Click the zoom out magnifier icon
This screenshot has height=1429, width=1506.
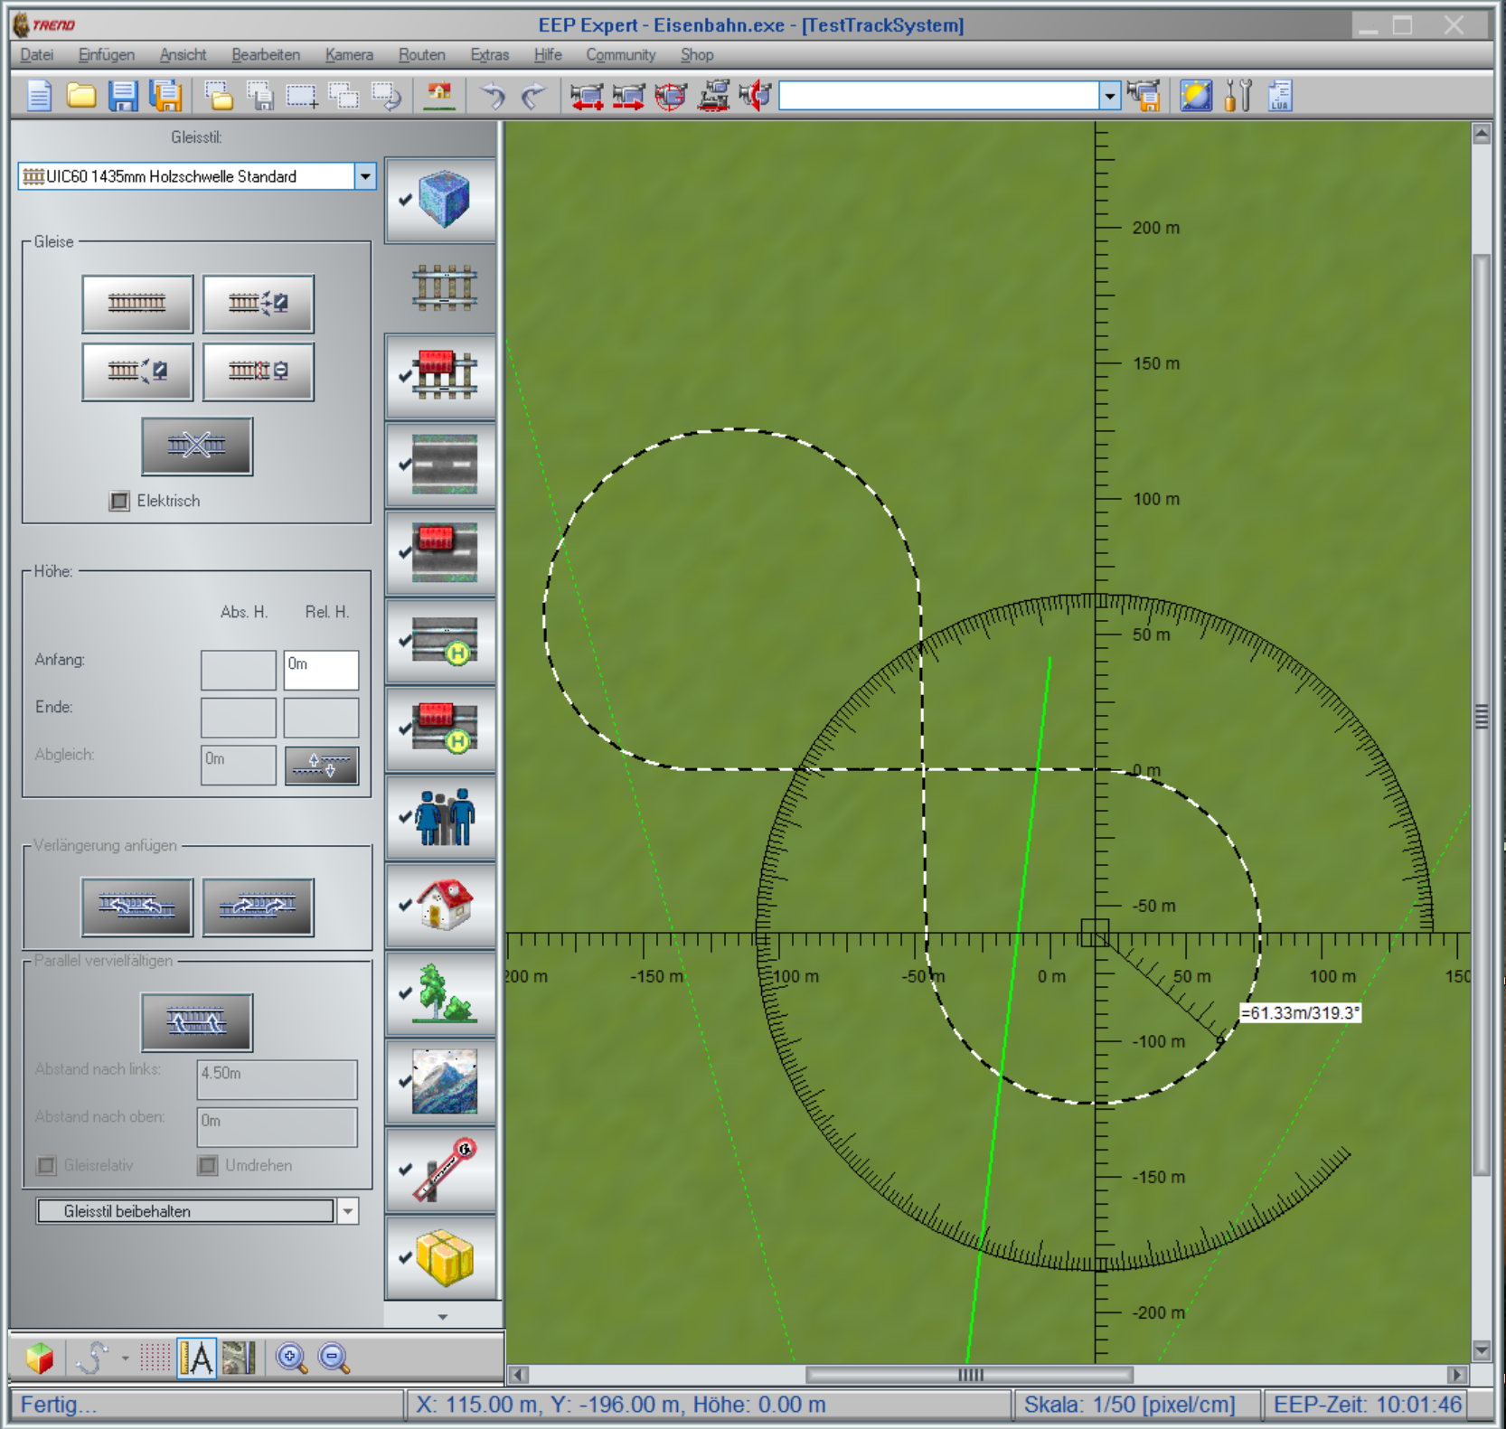[334, 1357]
